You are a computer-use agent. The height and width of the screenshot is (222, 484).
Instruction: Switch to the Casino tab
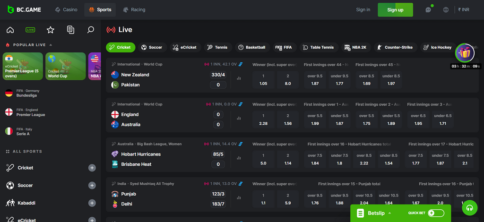[x=66, y=9]
